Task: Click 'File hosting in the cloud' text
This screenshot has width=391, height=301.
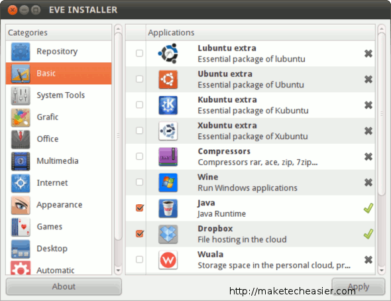Action: point(242,239)
